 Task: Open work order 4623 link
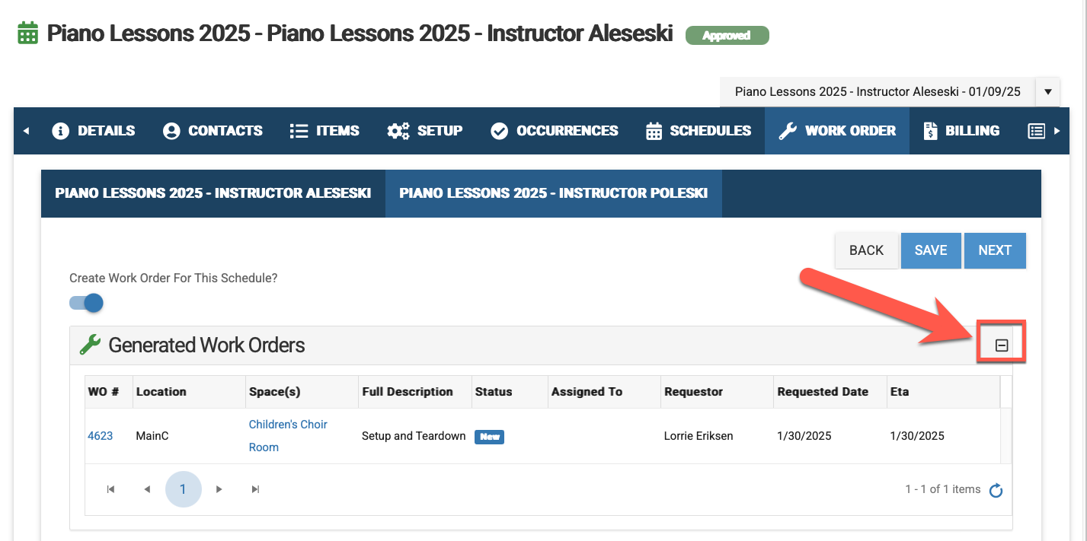tap(101, 436)
